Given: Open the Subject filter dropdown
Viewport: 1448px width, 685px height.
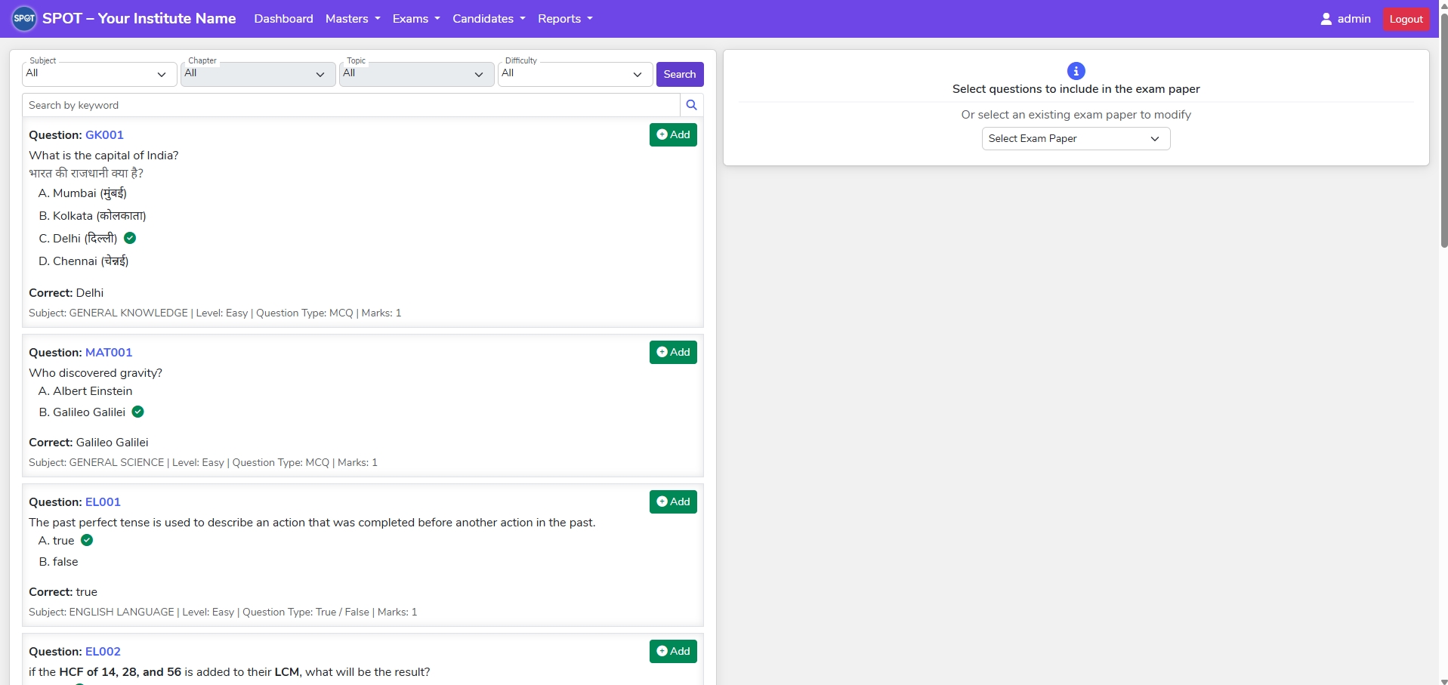Looking at the screenshot, I should click(x=99, y=74).
